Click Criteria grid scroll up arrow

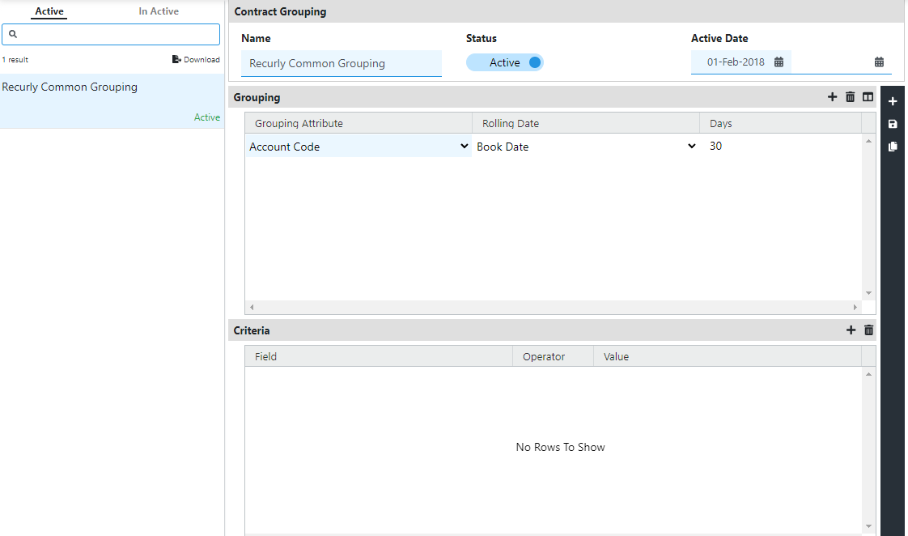[x=868, y=374]
